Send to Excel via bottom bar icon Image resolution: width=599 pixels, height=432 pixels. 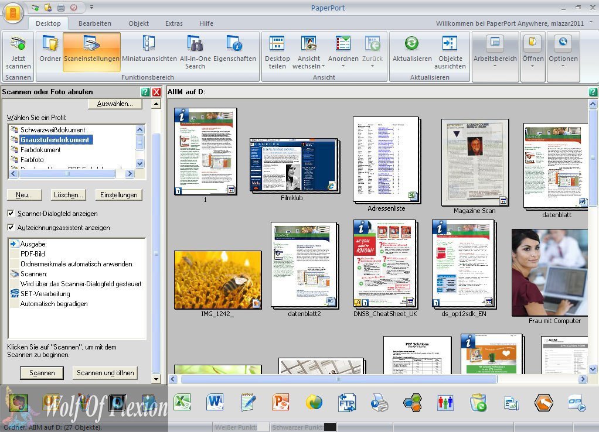point(182,402)
